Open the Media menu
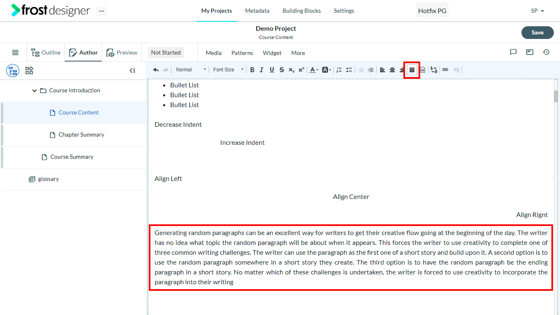 click(214, 53)
